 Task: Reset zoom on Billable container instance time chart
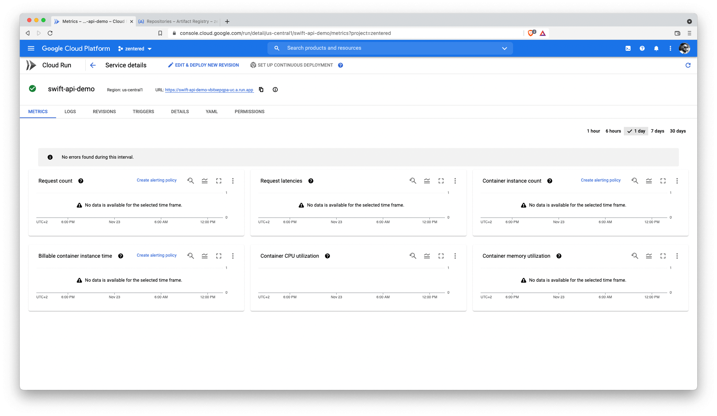[x=191, y=256]
